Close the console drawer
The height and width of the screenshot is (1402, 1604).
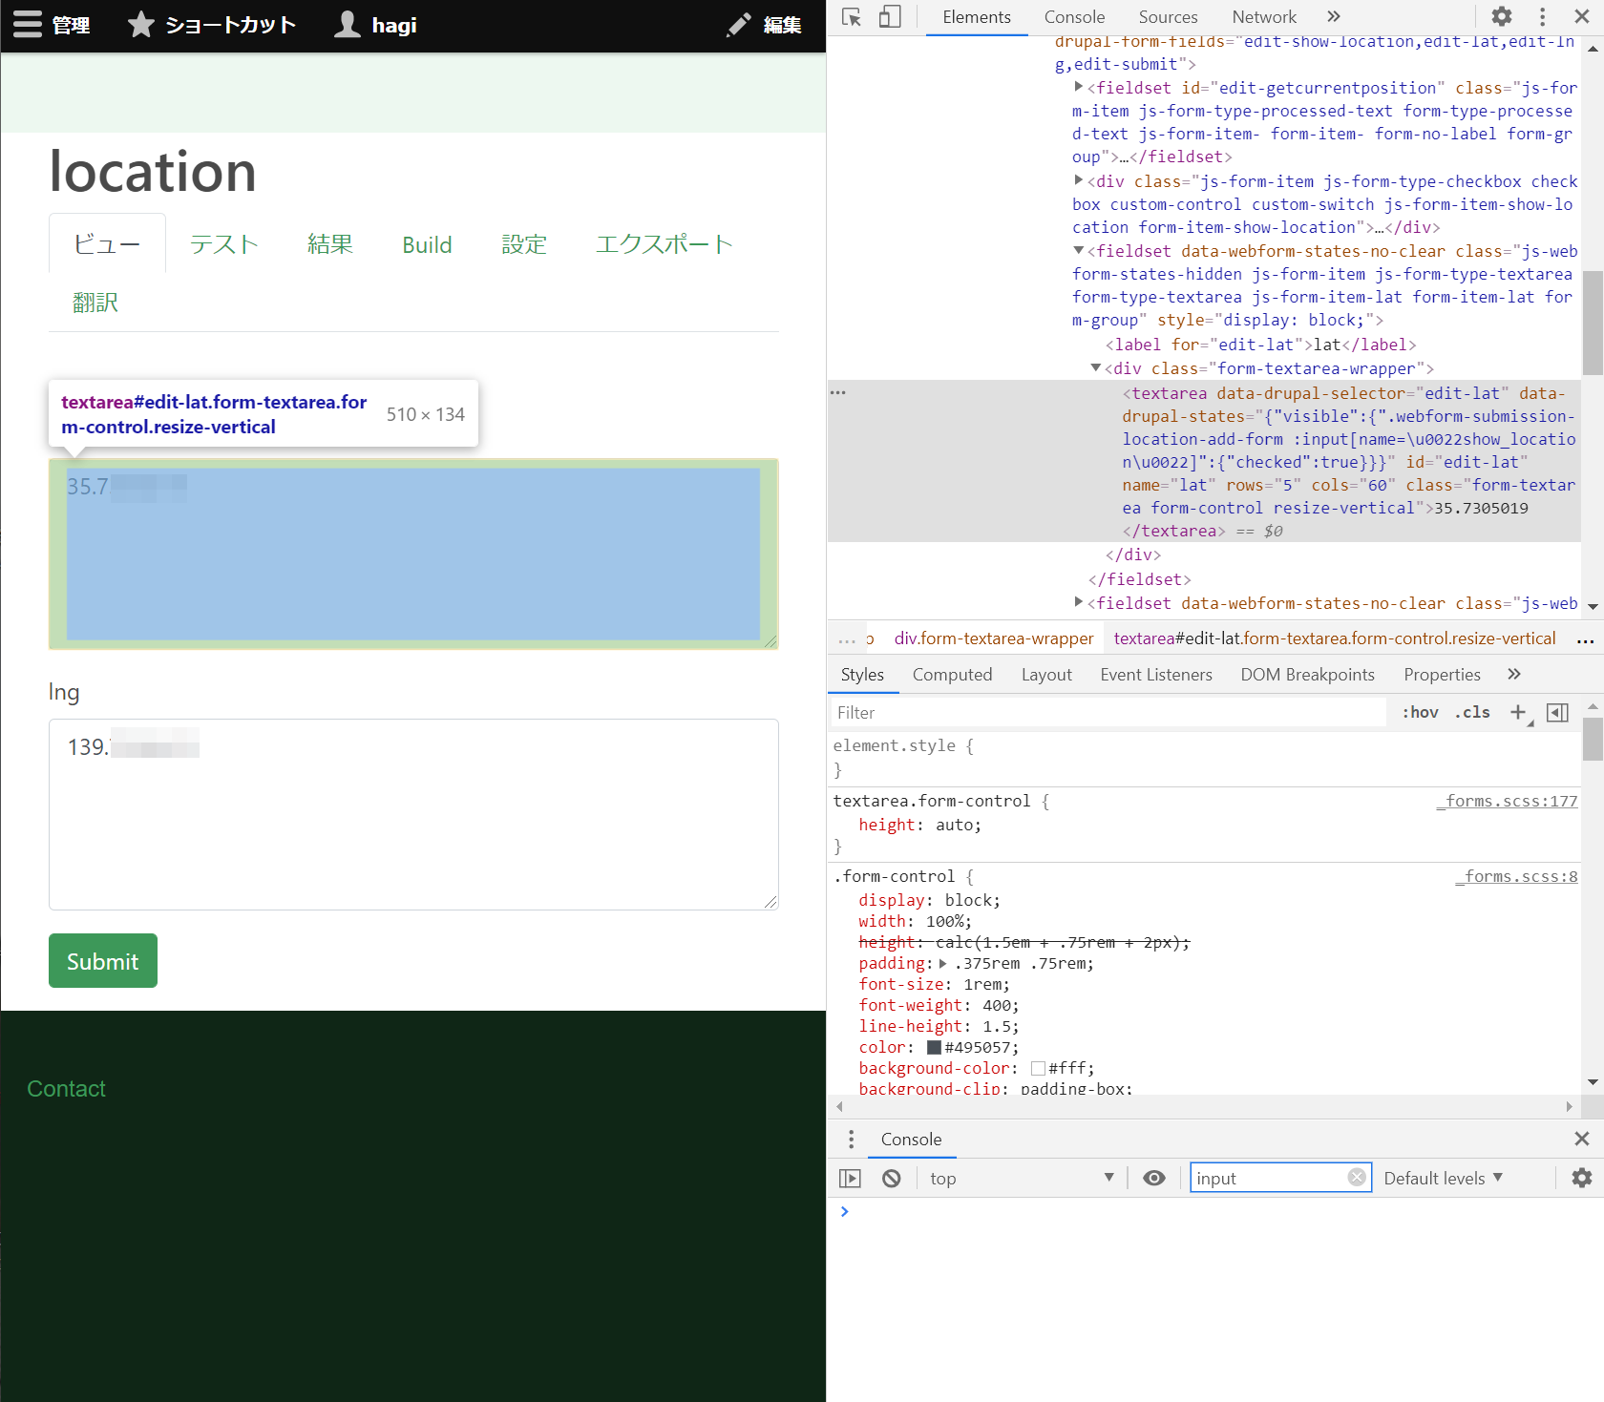[x=1582, y=1139]
